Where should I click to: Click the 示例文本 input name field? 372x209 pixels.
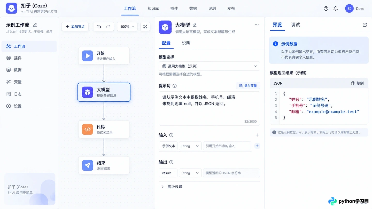168,146
